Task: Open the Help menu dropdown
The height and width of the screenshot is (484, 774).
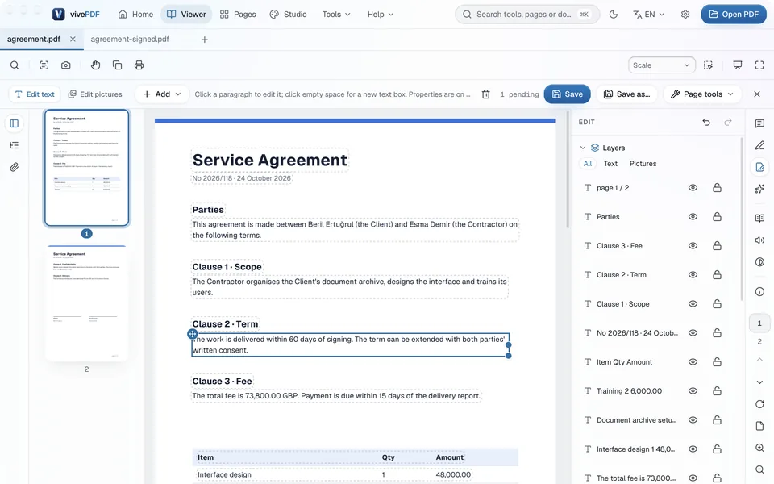Action: click(x=380, y=15)
